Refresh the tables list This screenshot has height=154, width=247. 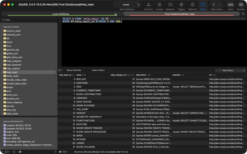pos(14,152)
